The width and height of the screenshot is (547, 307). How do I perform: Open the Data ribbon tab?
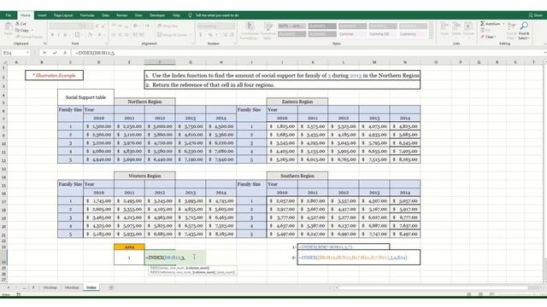coord(105,15)
